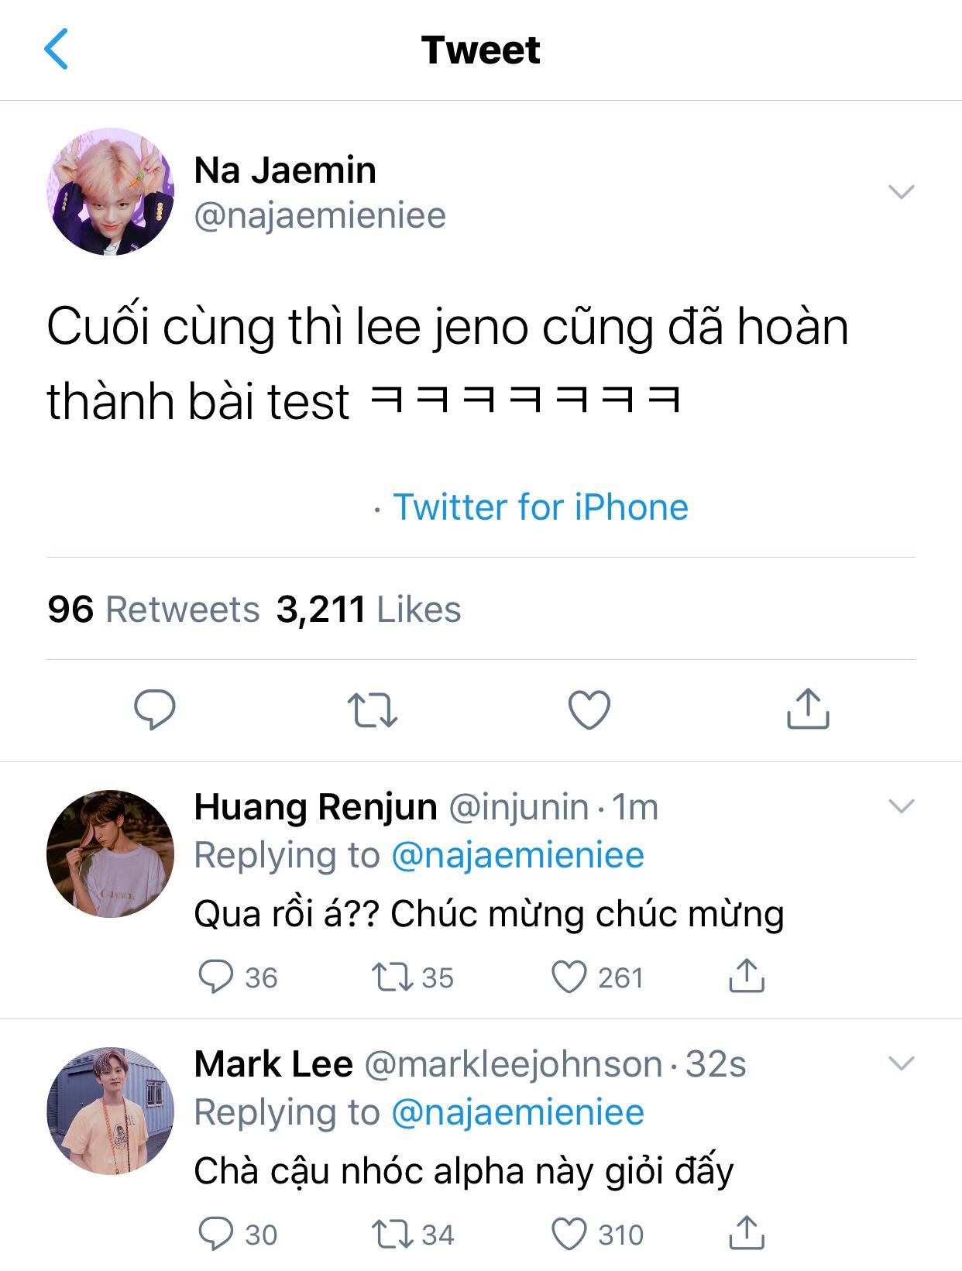Retweet Mark Lee's reply

point(412,1235)
